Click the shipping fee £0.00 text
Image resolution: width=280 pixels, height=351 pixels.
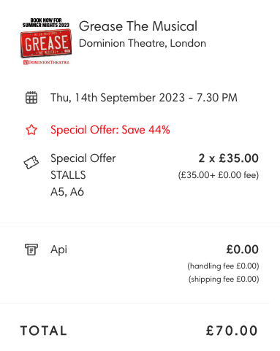[224, 279]
